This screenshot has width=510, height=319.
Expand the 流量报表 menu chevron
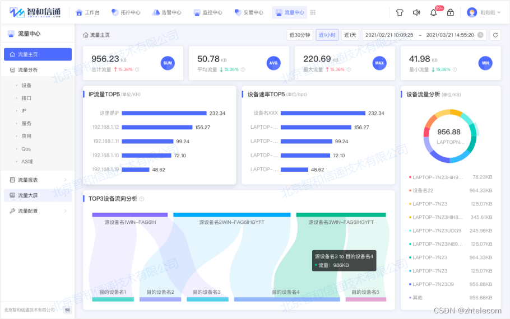click(66, 180)
